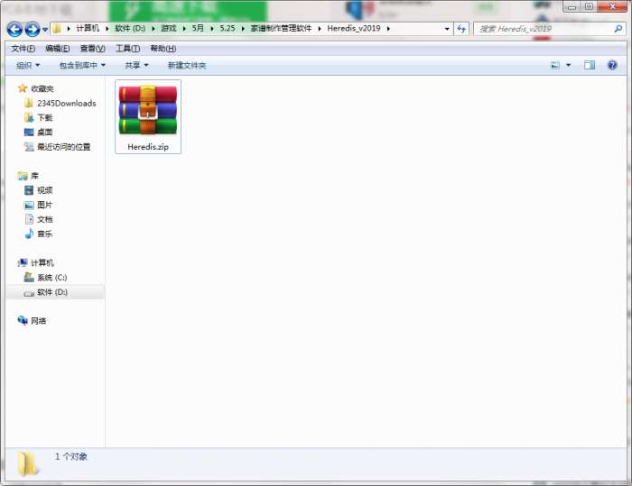Viewport: 632px width, 486px height.
Task: Select 家谱制作管理软件 breadcrumb segment
Action: [281, 28]
